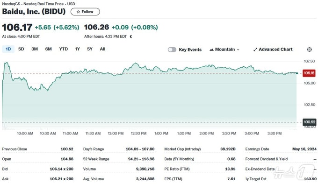Select the All time range
This screenshot has height=184, width=318.
(x=102, y=49)
